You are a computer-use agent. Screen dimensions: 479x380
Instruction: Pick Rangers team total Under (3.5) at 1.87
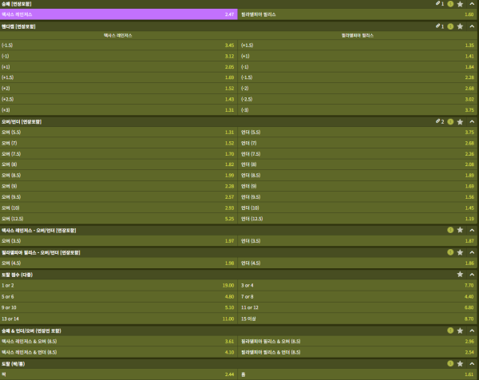click(x=358, y=241)
